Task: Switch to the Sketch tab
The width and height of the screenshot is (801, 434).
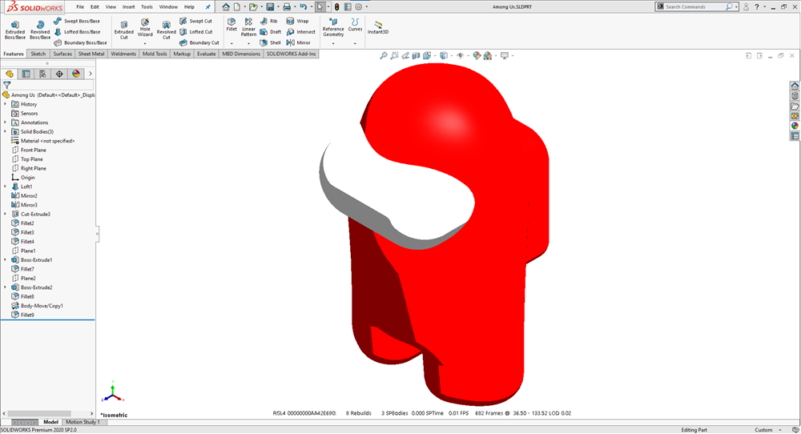Action: (38, 54)
